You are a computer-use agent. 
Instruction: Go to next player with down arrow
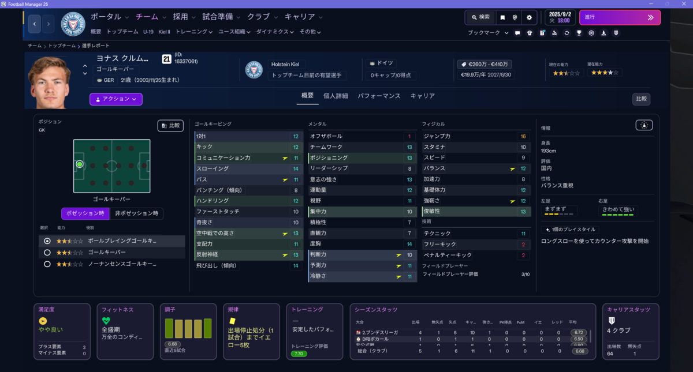[85, 74]
